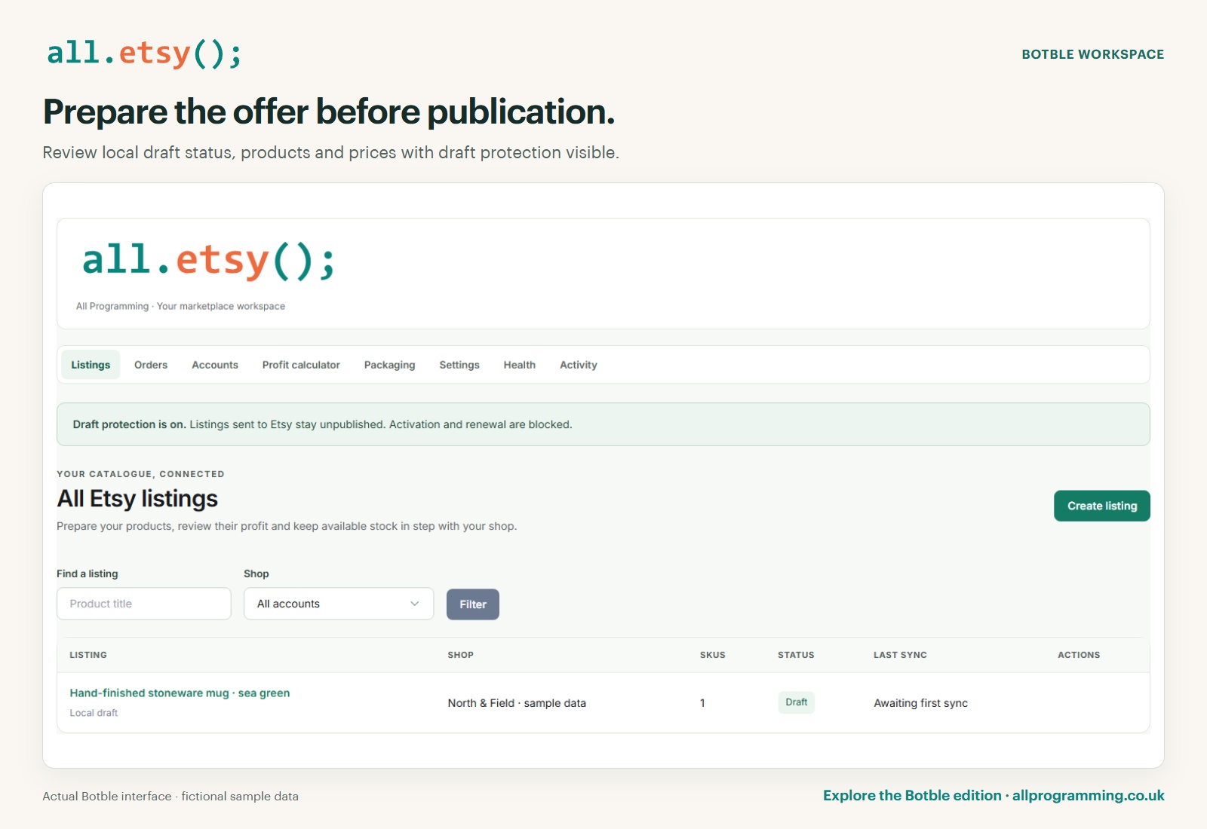Click the SKUS column header
Image resolution: width=1207 pixels, height=829 pixels.
(712, 655)
